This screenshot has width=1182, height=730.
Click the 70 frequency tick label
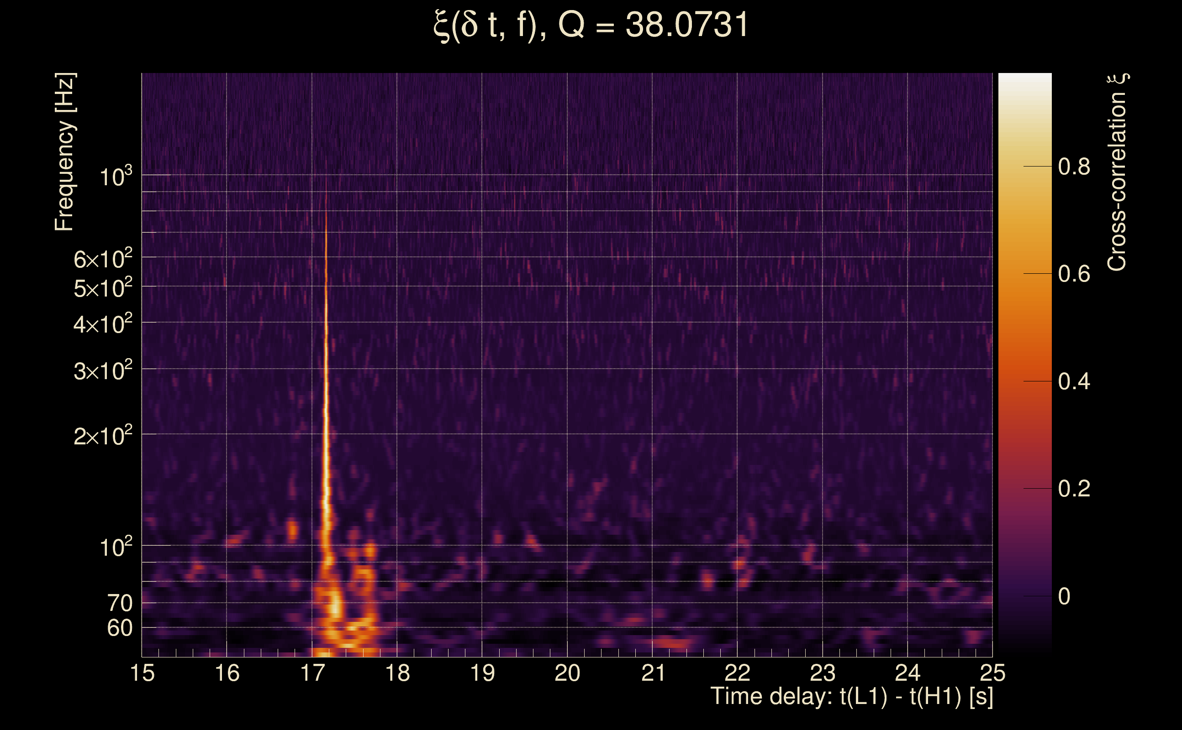(x=119, y=604)
